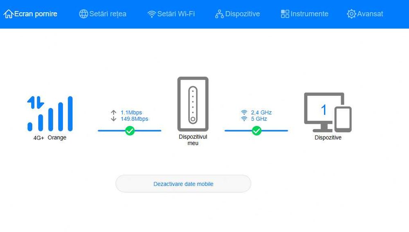The image size is (409, 232).
Task: Click the Dispozitivul meu label
Action: pyautogui.click(x=193, y=140)
